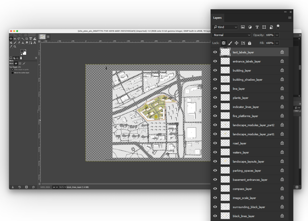
Task: Toggle the layer filtering on/off switch
Action: (278, 27)
